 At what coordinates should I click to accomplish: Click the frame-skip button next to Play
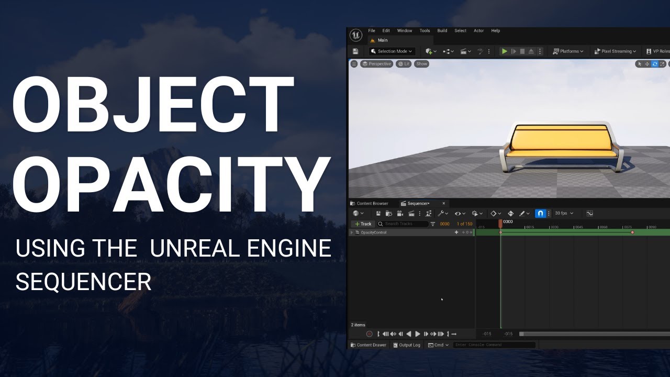tap(513, 51)
